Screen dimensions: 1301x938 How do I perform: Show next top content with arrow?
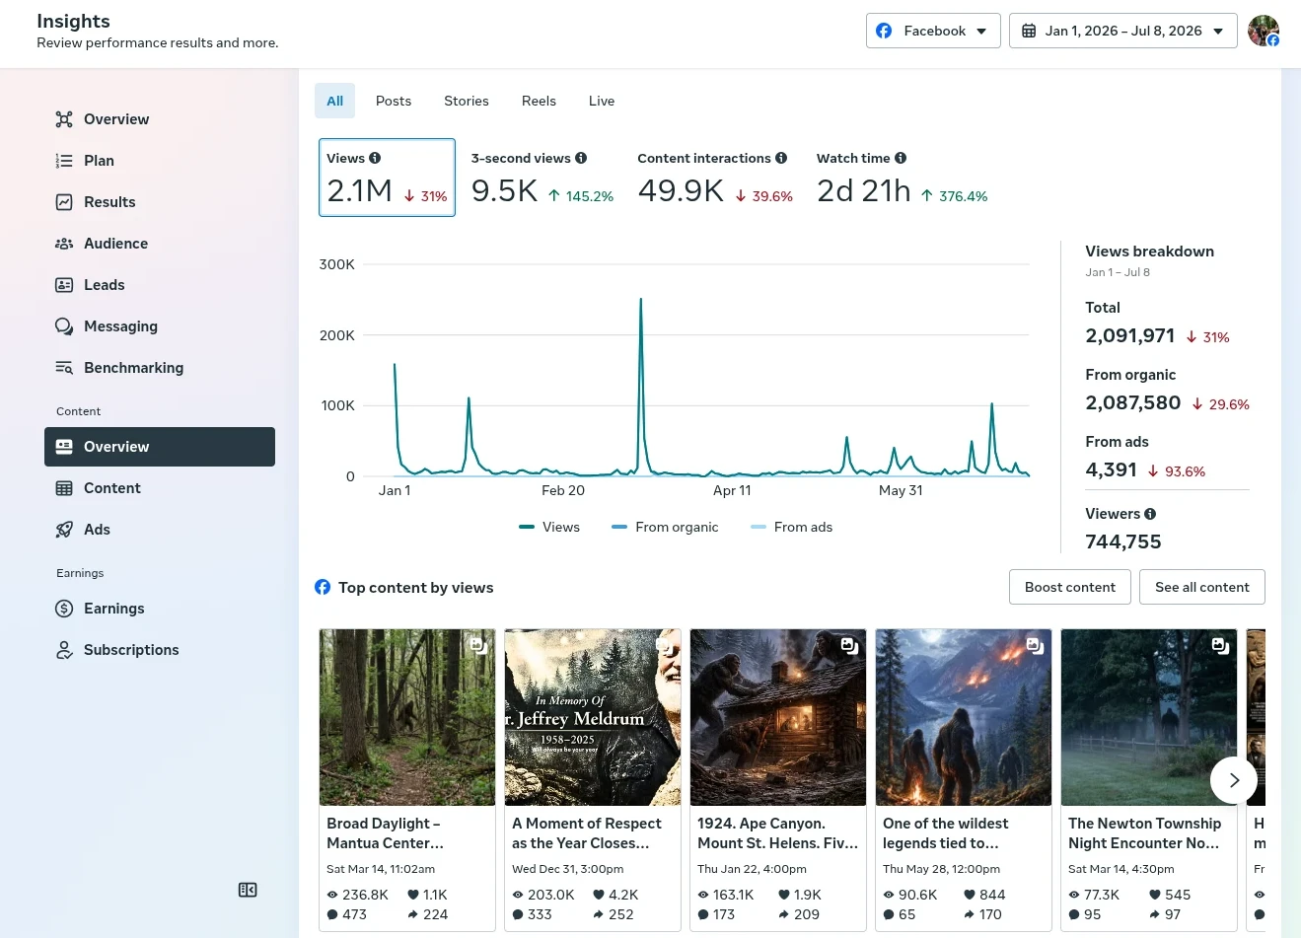(x=1234, y=780)
